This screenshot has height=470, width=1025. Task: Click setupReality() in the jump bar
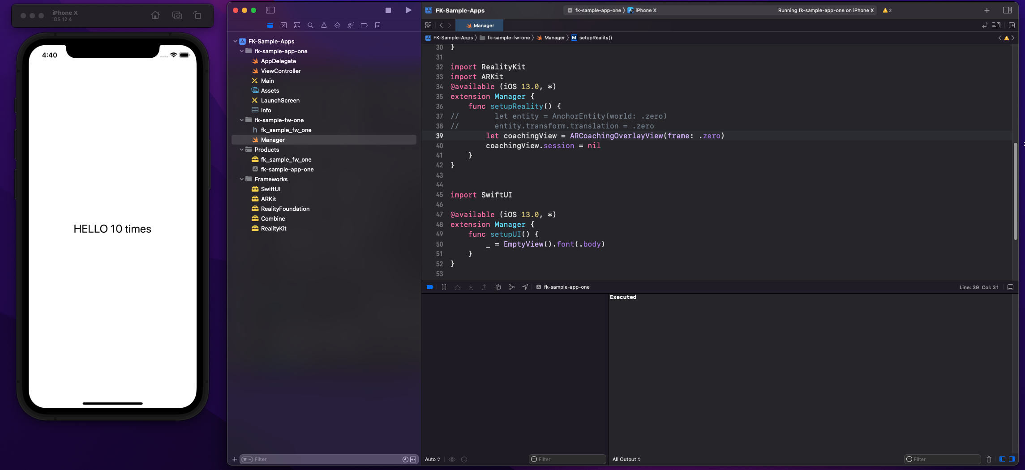(x=595, y=38)
